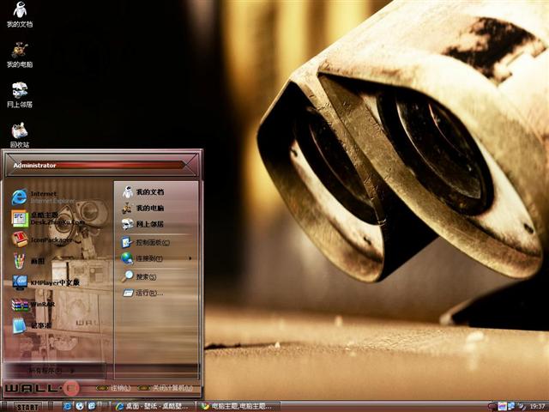The image size is (549, 412).
Task: Open 画图 paint program in Start menu
Action: click(34, 261)
